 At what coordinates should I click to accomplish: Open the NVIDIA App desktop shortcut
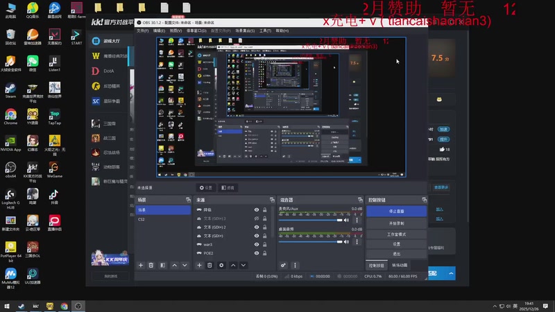pos(10,144)
